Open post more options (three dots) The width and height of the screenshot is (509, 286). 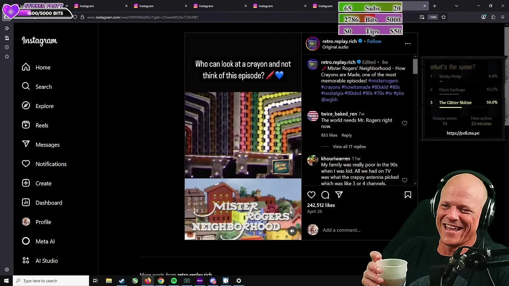tap(408, 44)
